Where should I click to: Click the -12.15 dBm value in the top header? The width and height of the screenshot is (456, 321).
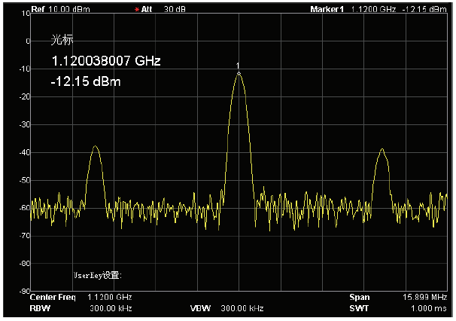pos(424,9)
